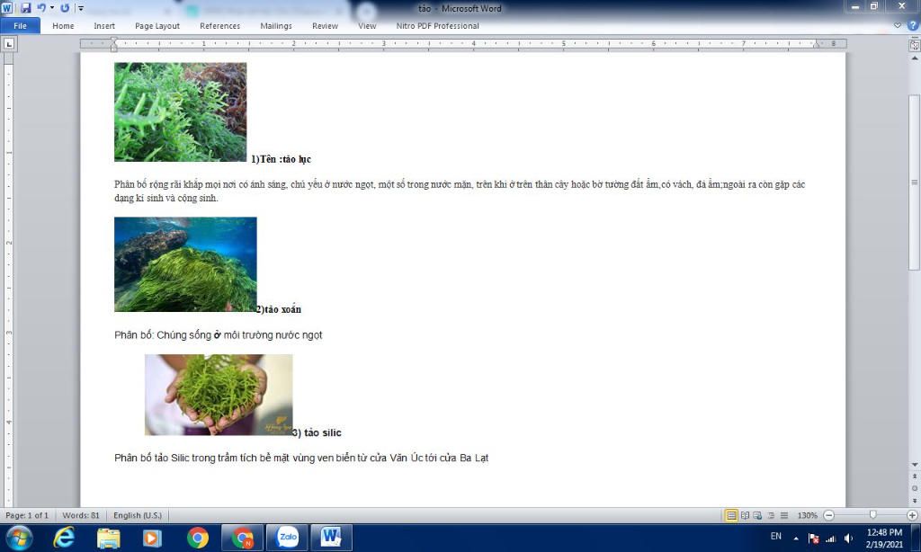The image size is (921, 552).
Task: Click the line "Phân bố: Chúng sống ở môi trường nước ngọt"
Action: [219, 335]
